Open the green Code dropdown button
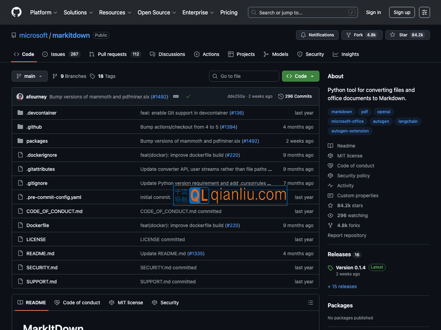441x330 pixels. (300, 76)
